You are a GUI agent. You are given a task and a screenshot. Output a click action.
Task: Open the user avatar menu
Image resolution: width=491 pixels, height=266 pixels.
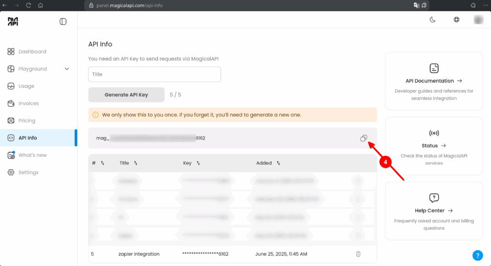479,20
